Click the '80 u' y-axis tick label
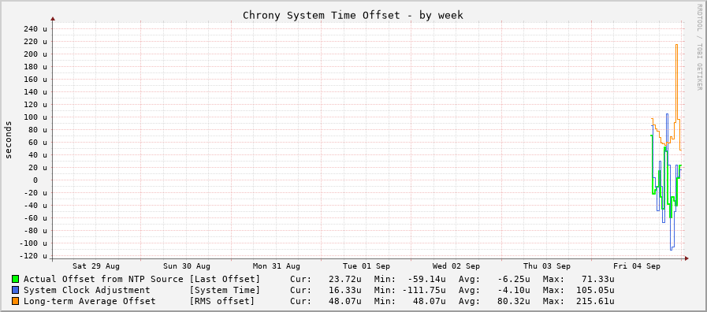 [x=37, y=130]
